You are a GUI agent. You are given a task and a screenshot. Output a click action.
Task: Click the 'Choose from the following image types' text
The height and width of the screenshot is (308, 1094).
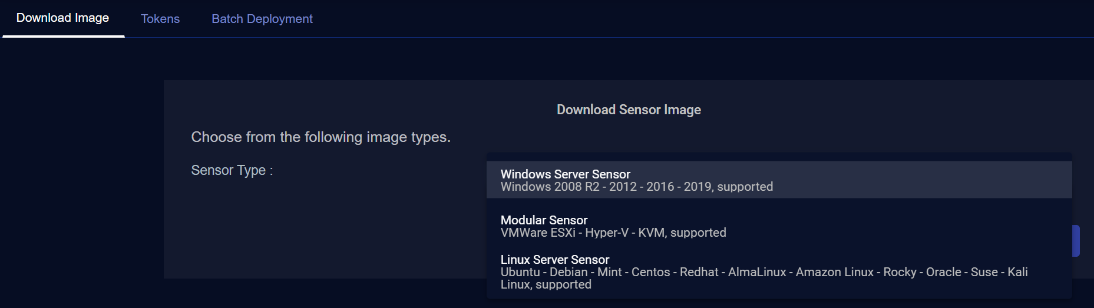click(320, 137)
